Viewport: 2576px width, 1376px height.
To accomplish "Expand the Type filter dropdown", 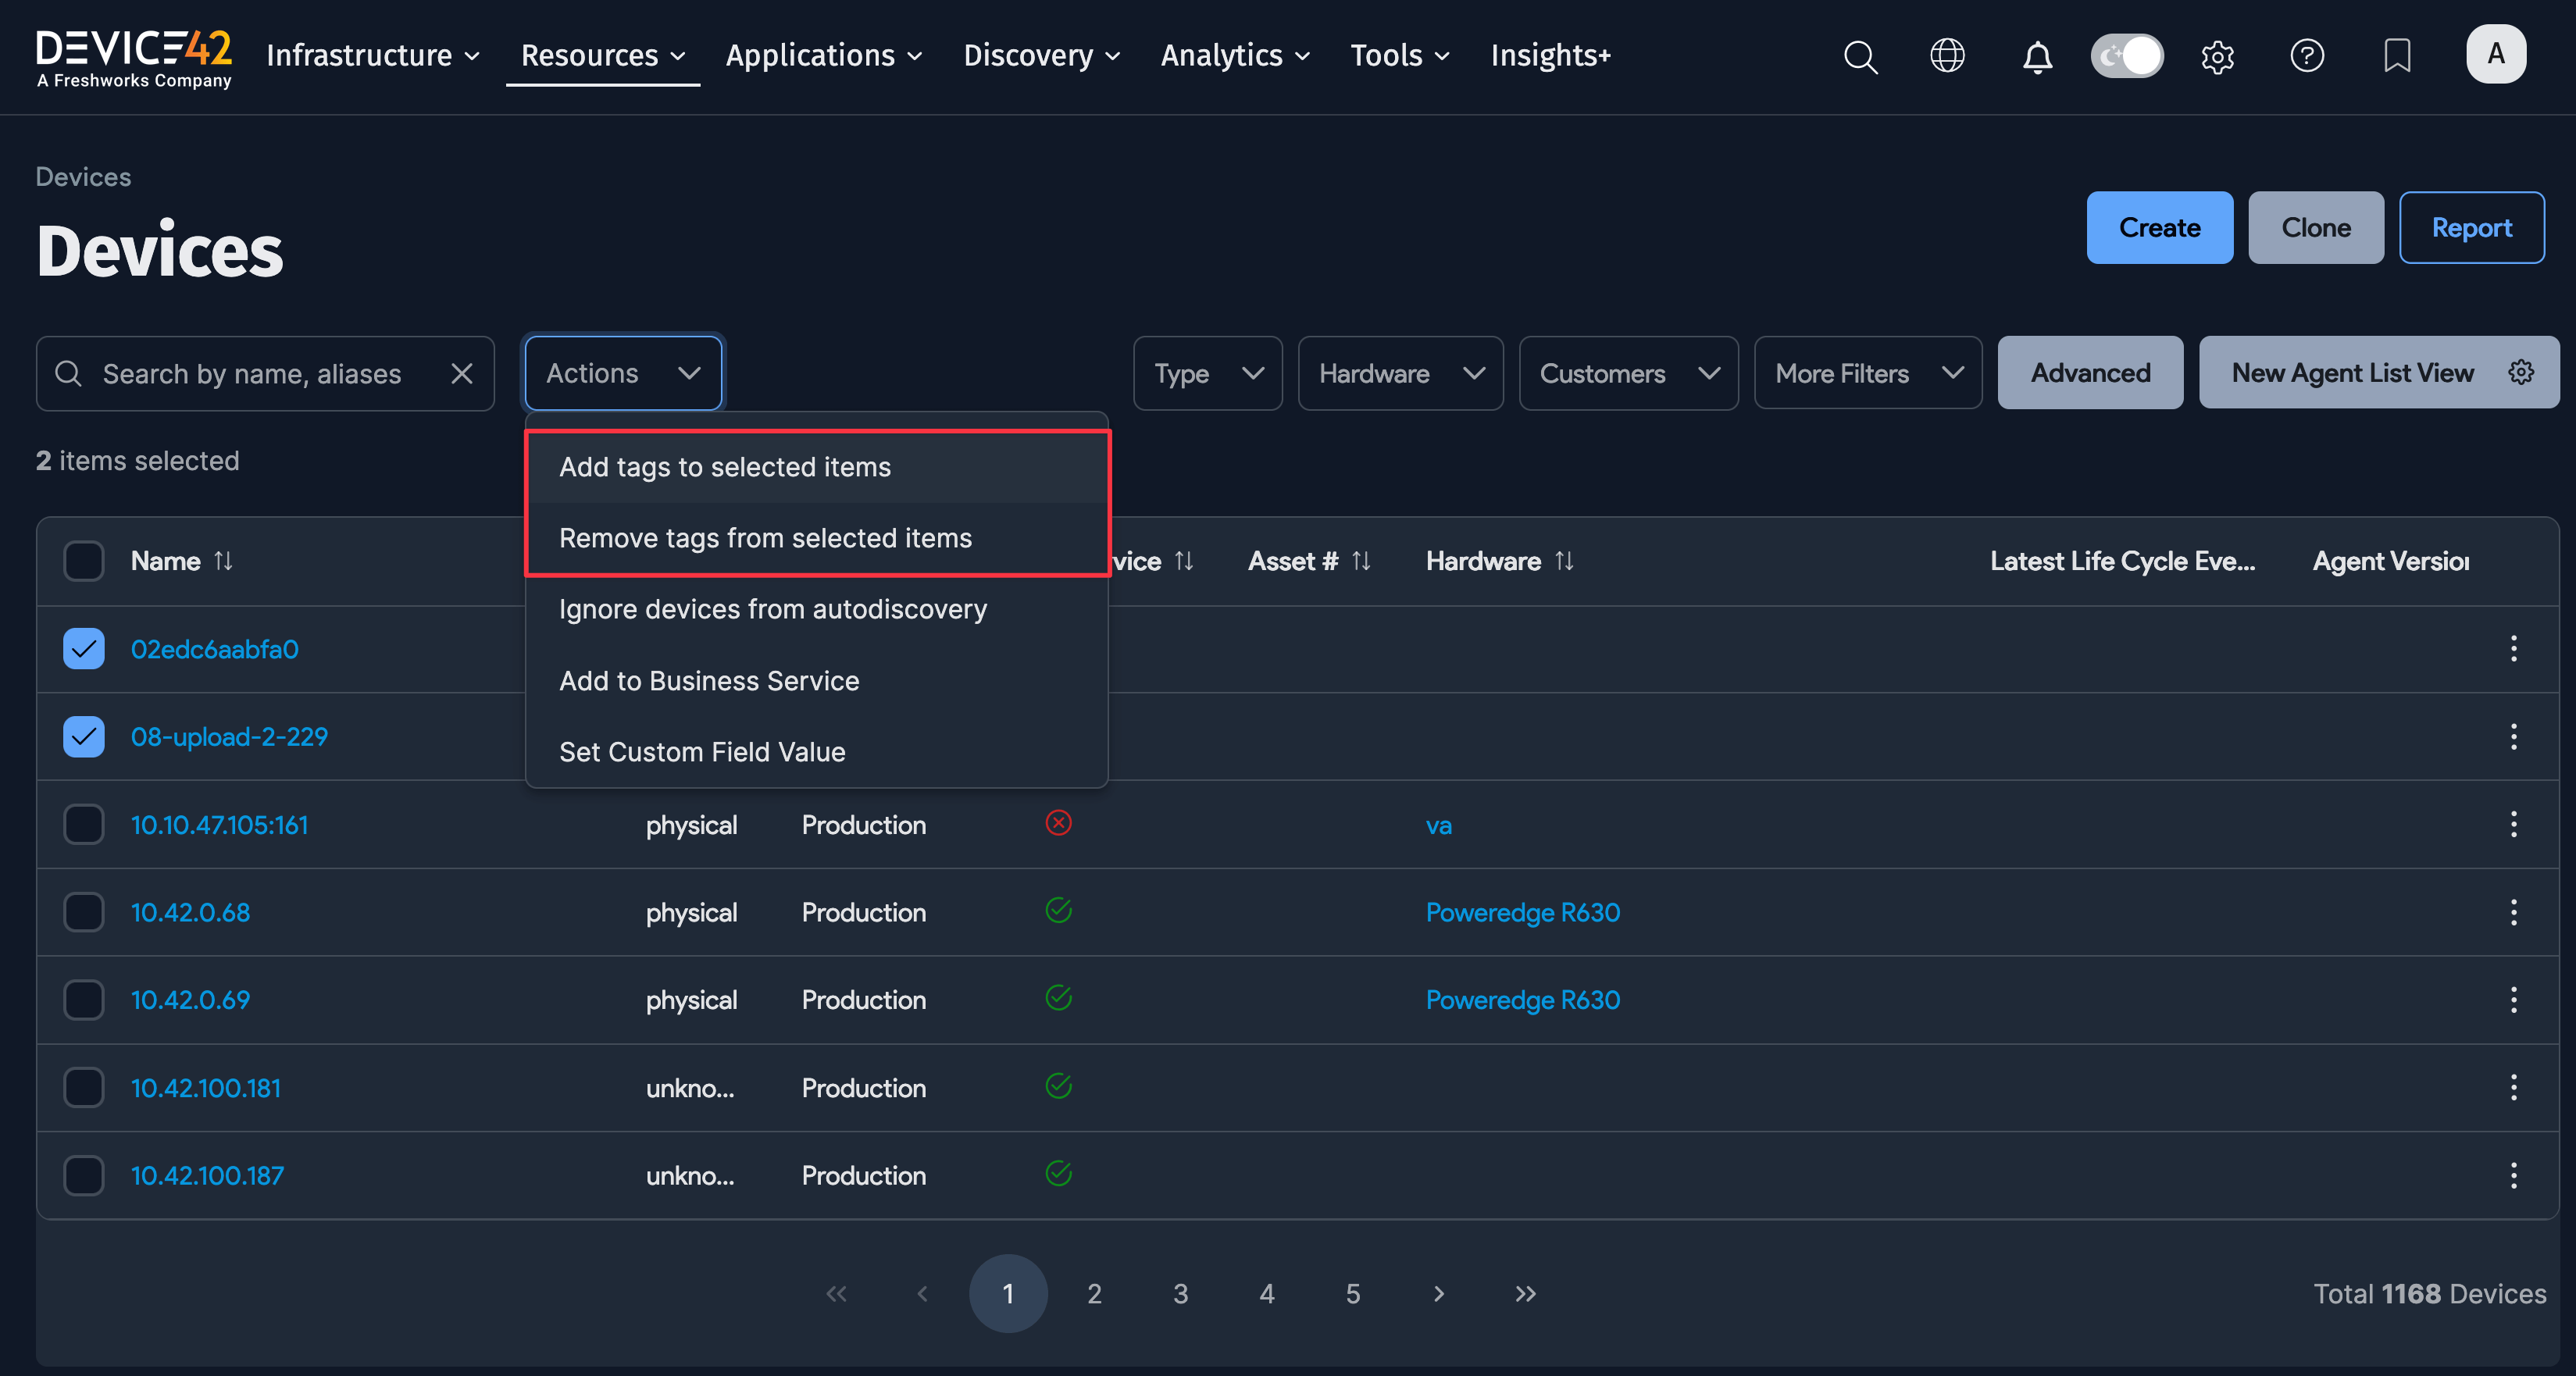I will 1207,374.
